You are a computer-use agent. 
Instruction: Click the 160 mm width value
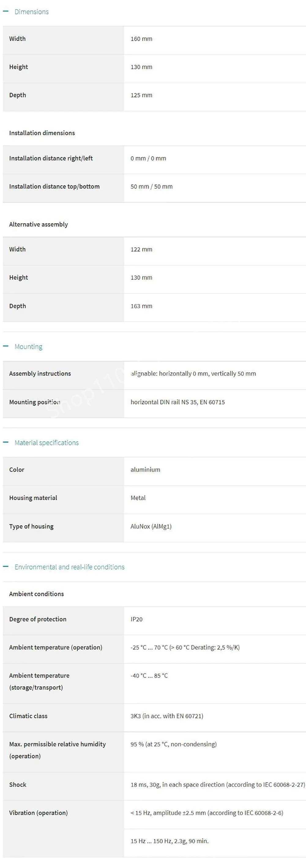point(141,39)
